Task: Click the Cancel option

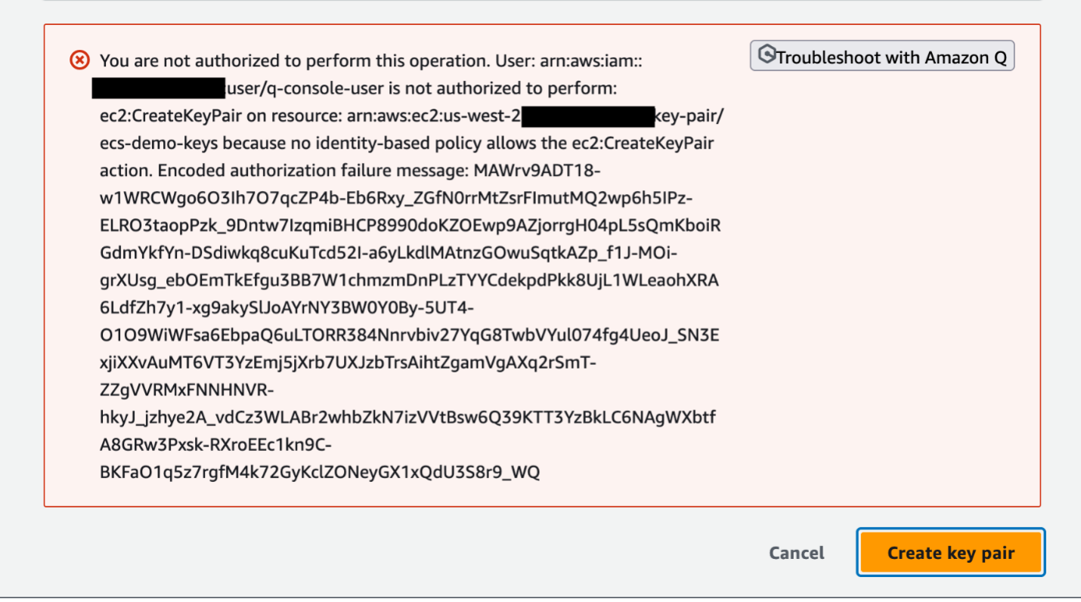Action: [795, 552]
